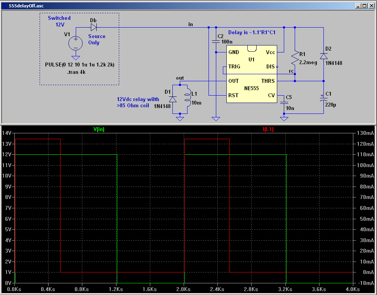Click the 10n value of C5
The width and height of the screenshot is (377, 295).
290,108
